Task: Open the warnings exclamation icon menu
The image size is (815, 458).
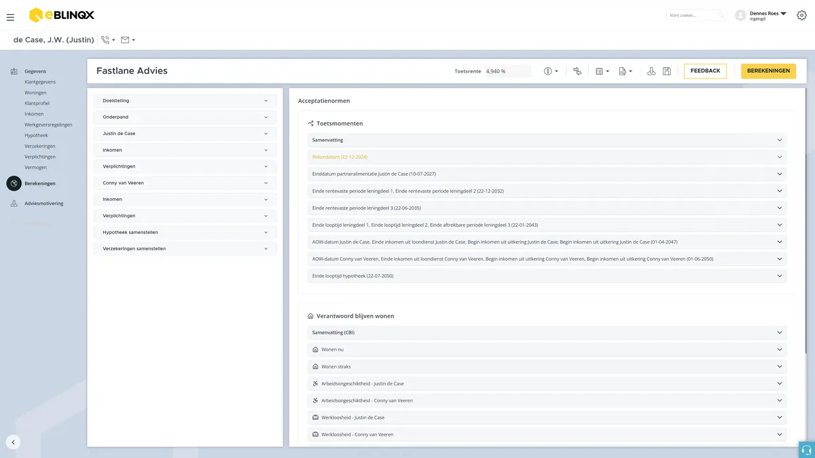Action: point(551,71)
